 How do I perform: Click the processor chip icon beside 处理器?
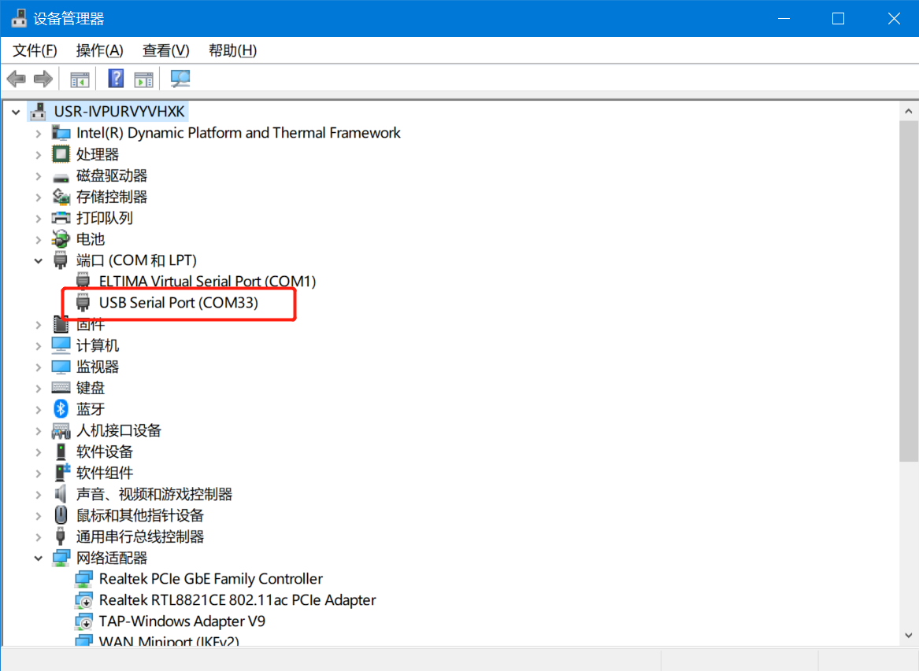coord(61,154)
